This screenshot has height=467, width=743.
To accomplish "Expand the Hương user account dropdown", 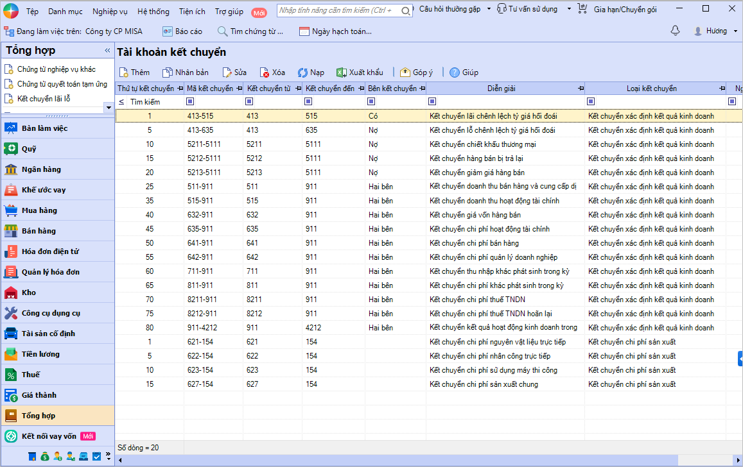I will point(735,31).
